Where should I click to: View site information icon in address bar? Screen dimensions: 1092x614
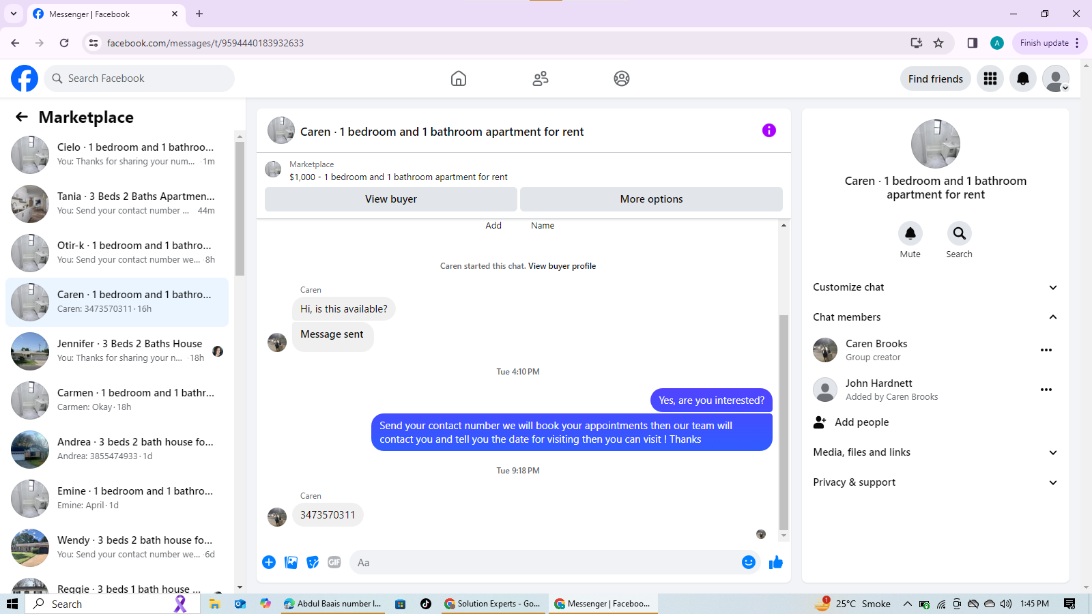(x=94, y=43)
